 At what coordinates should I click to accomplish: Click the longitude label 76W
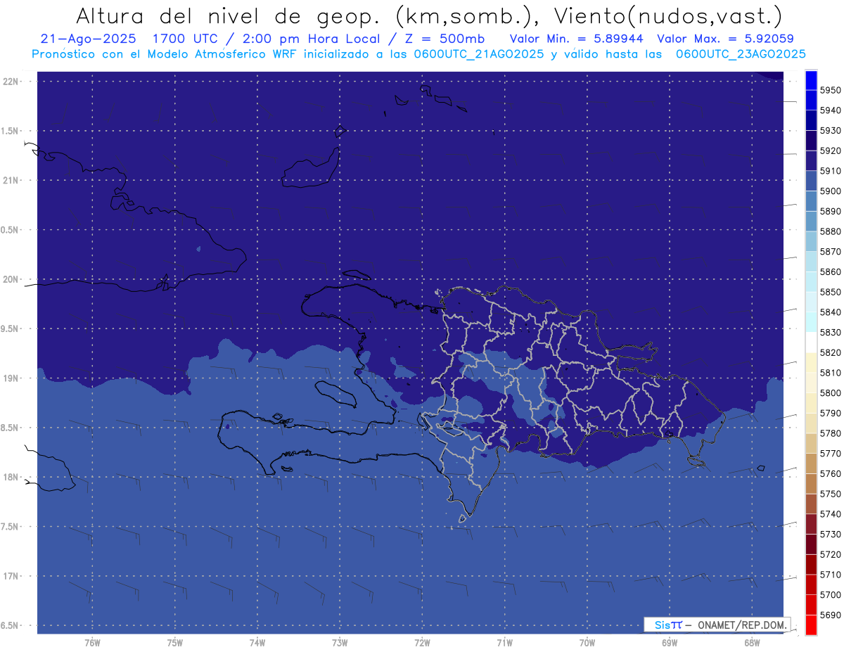pos(92,642)
